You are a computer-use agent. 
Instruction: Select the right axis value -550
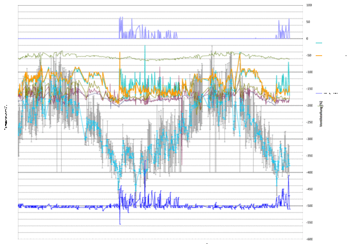click(309, 222)
